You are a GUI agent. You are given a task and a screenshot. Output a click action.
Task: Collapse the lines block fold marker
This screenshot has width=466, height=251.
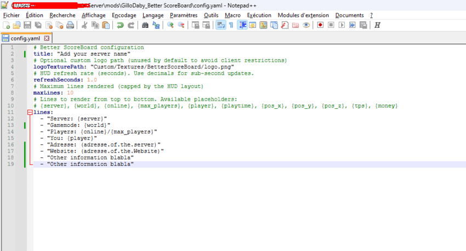30,112
